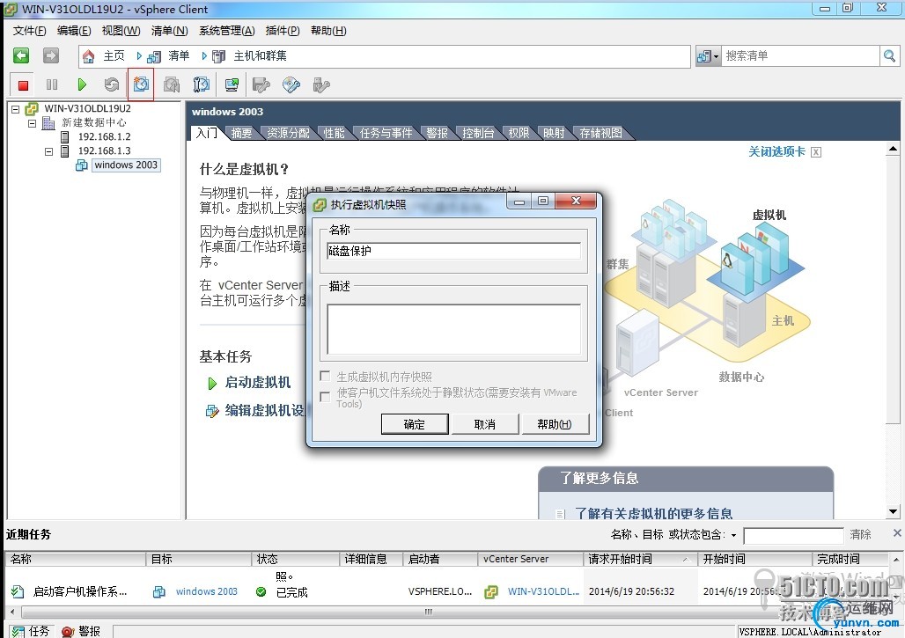This screenshot has width=905, height=638.
Task: Click the host 192.168.1.2 icon
Action: click(x=64, y=136)
